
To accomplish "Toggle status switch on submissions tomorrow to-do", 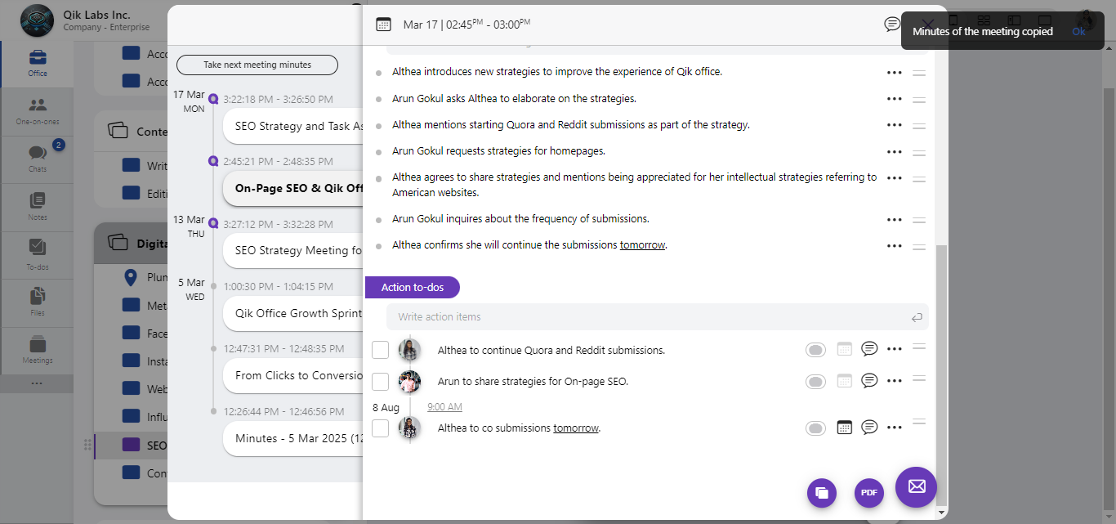I will pos(815,428).
